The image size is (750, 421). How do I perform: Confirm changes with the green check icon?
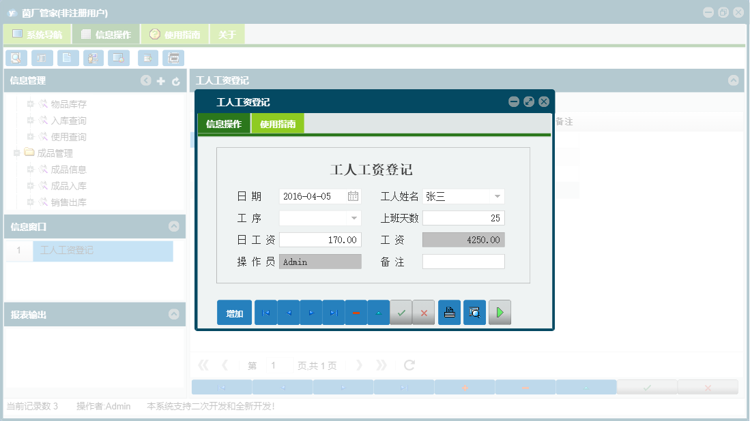[x=401, y=312]
